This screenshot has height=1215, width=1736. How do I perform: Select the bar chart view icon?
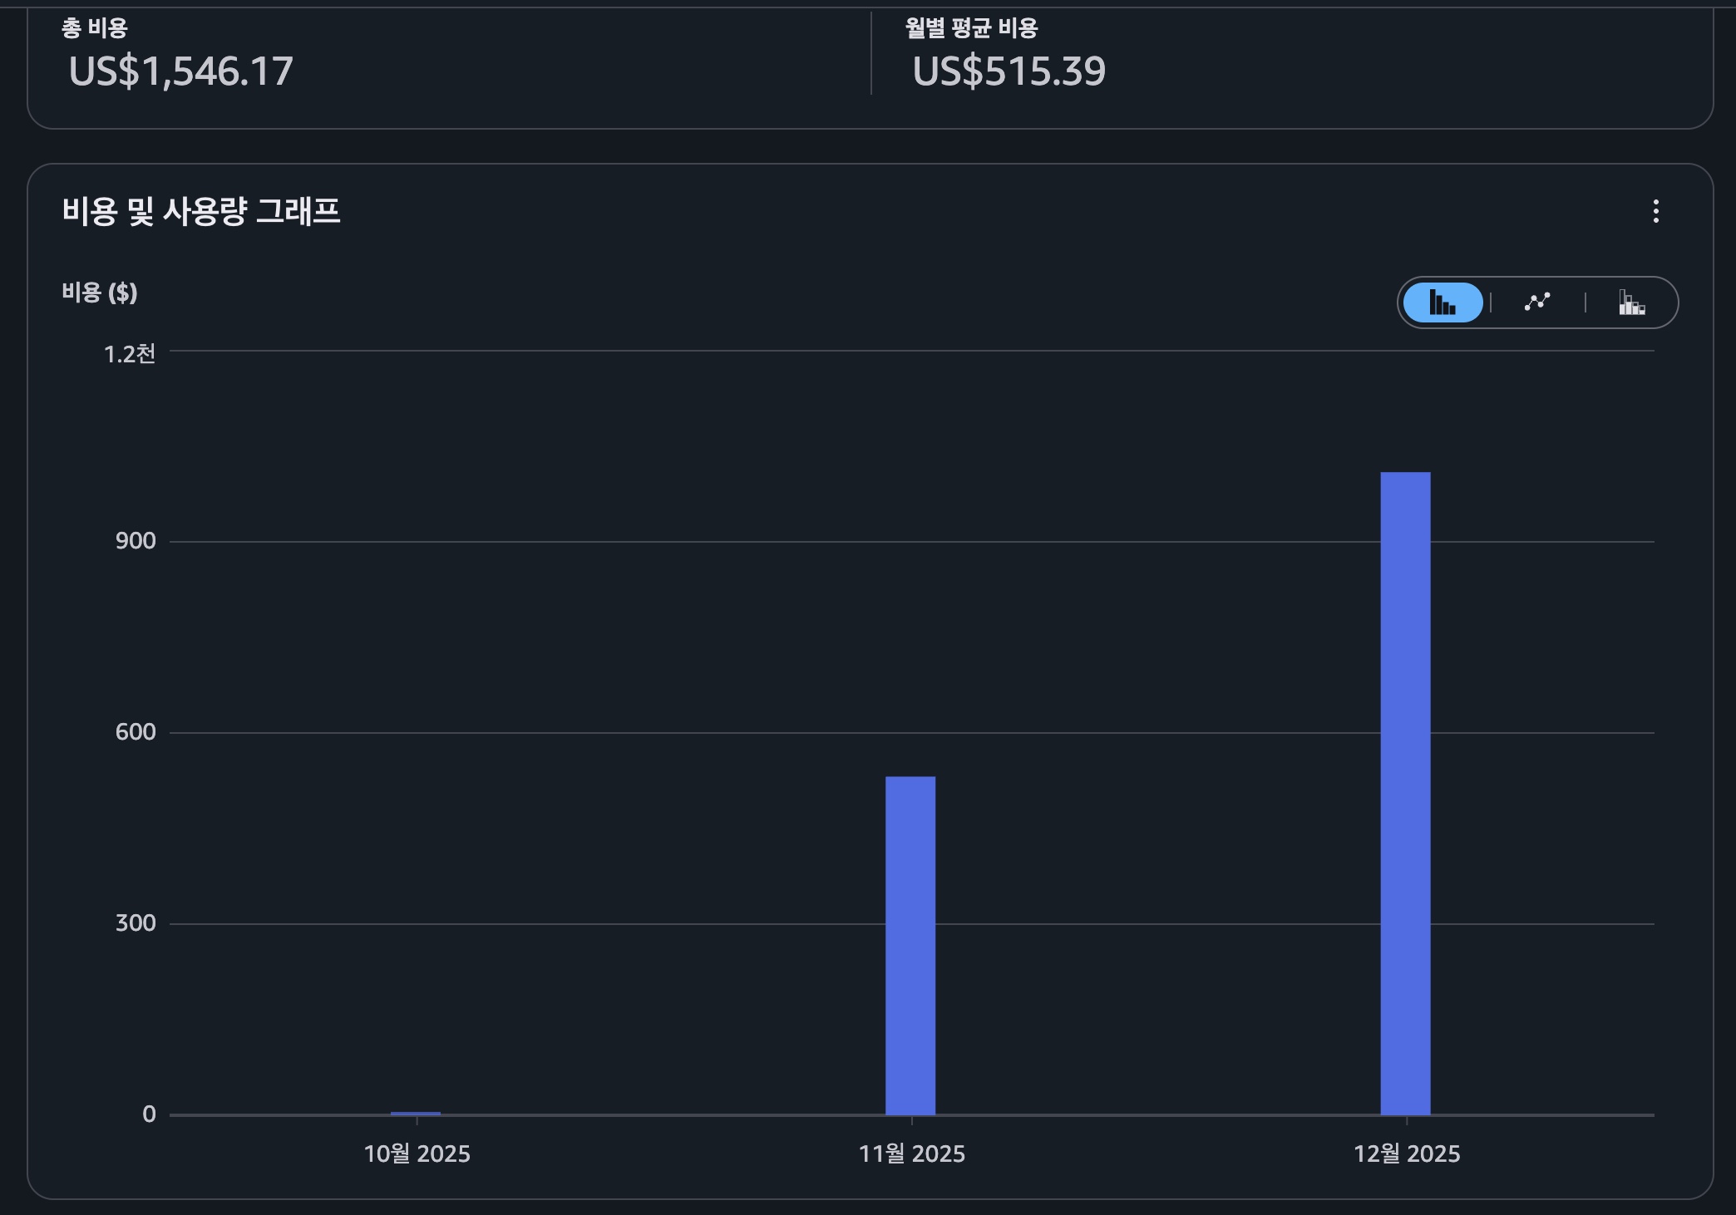point(1443,303)
